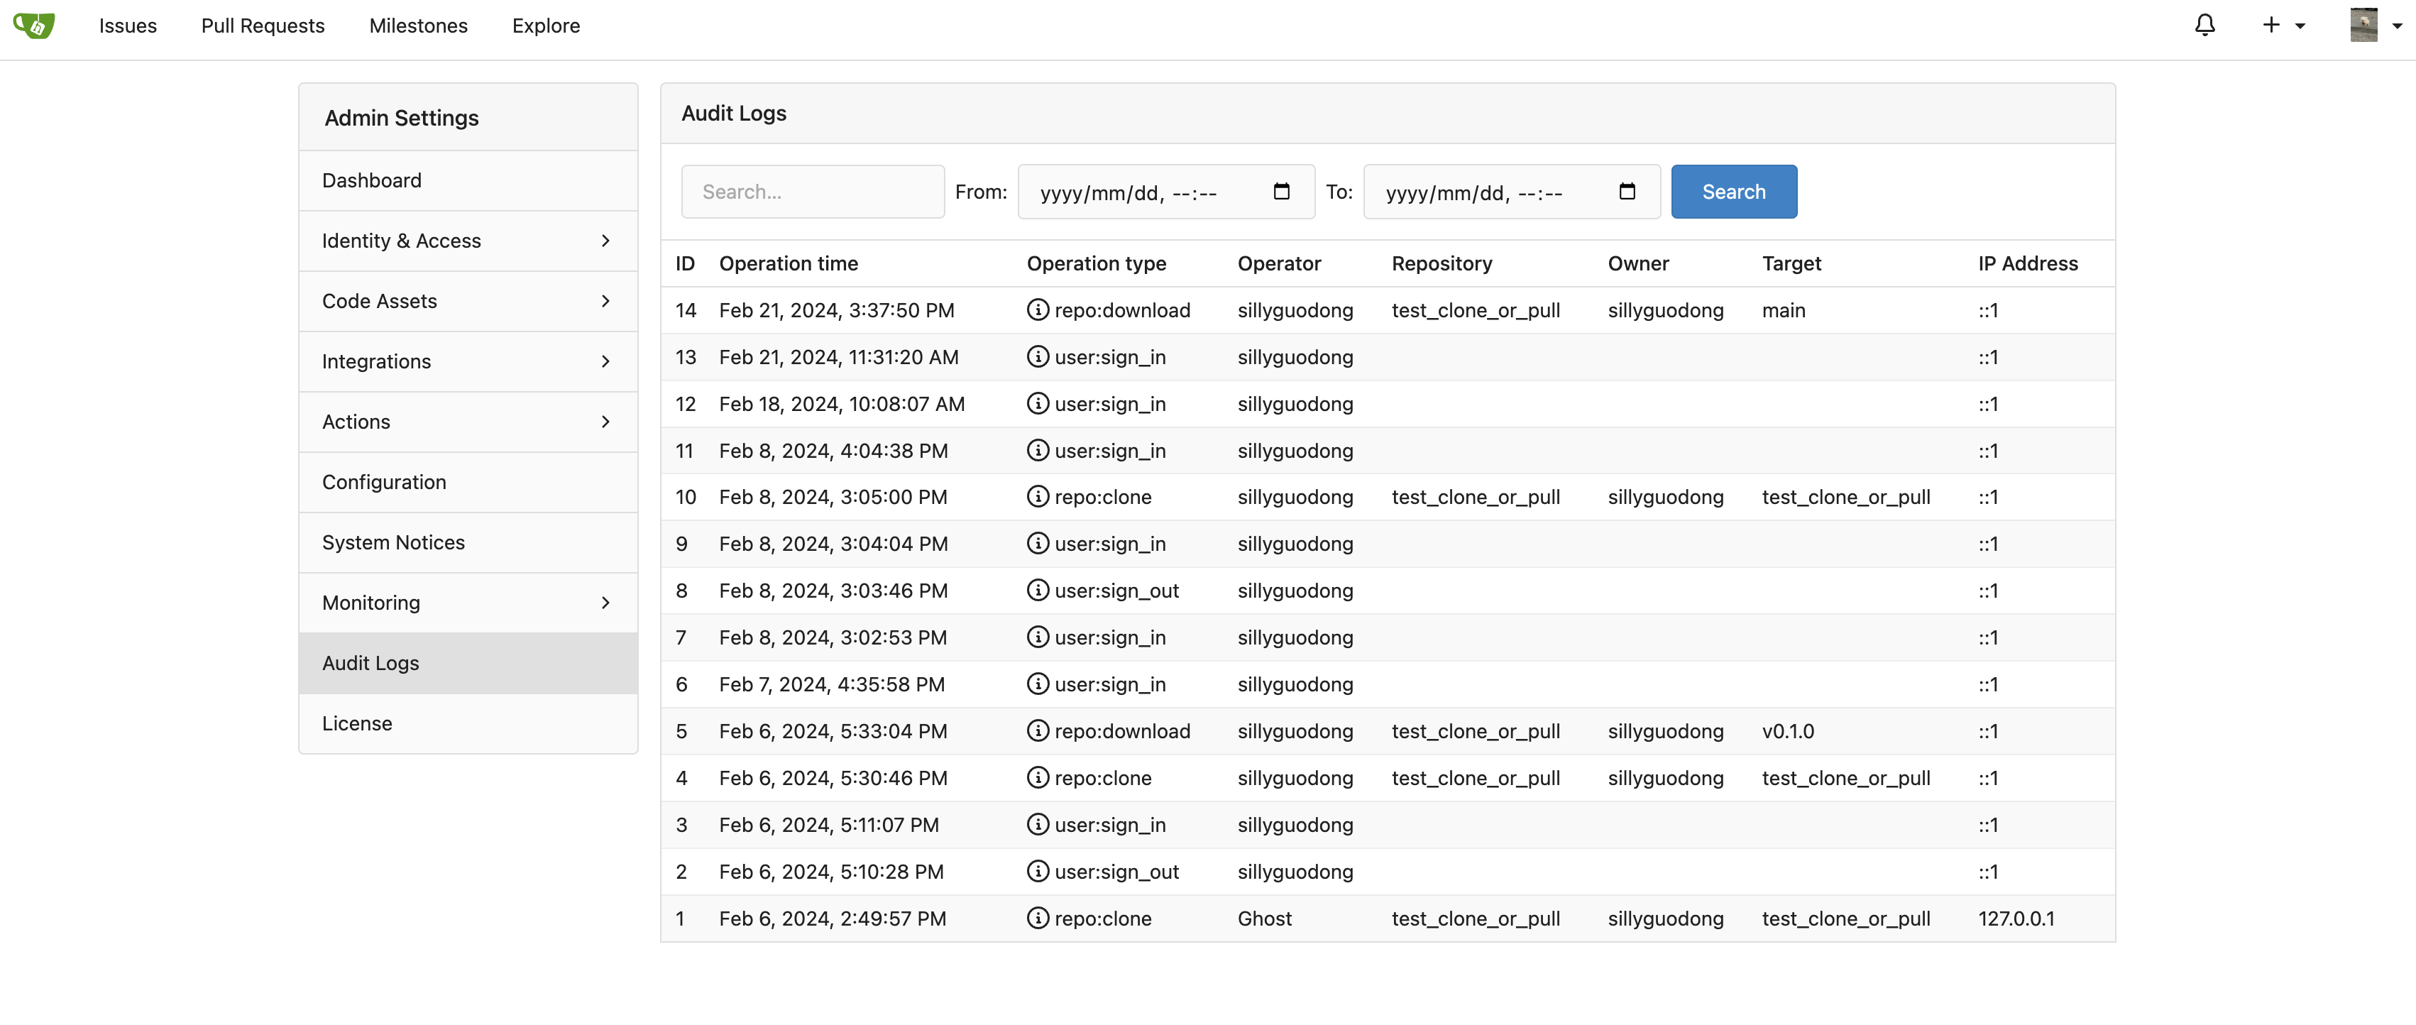Click the plus icon to create something new
Image resolution: width=2416 pixels, height=1025 pixels.
click(x=2271, y=26)
